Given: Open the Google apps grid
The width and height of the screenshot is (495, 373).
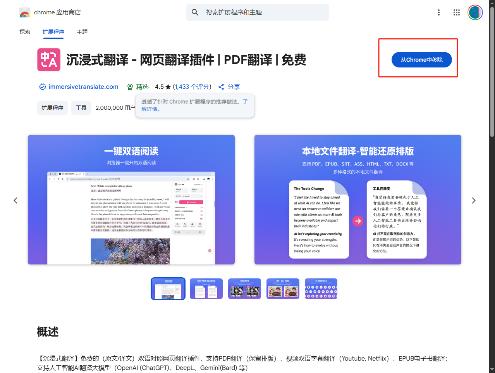Looking at the screenshot, I should 457,12.
